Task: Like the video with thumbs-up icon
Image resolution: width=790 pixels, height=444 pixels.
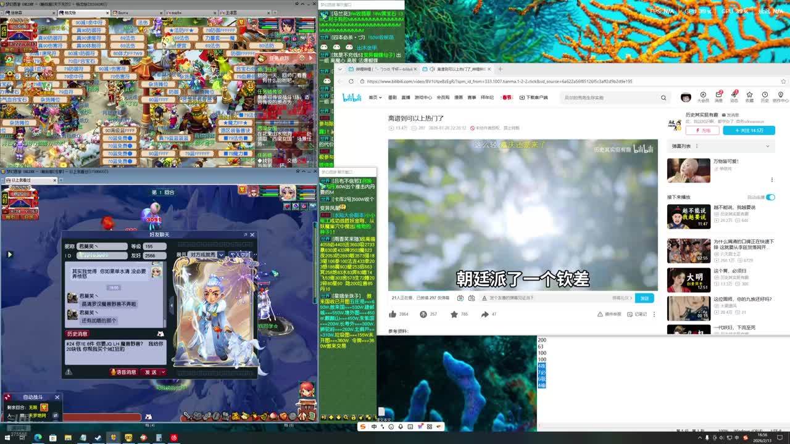Action: [393, 314]
